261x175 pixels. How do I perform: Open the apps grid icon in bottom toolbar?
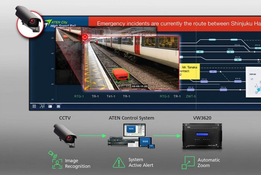(35, 106)
